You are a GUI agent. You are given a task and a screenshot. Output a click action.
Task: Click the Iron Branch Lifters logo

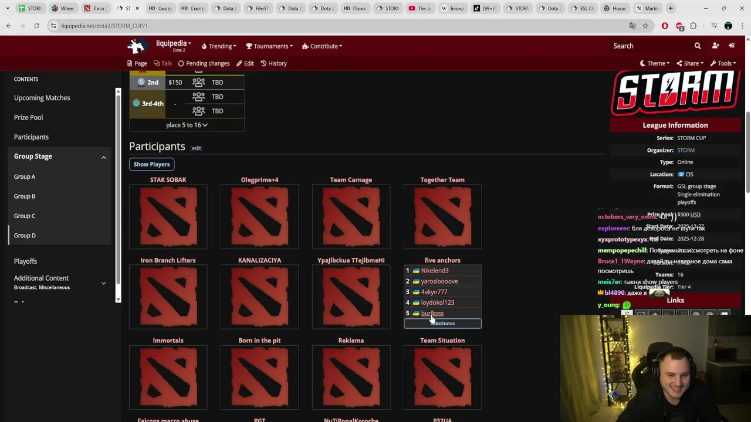[168, 297]
